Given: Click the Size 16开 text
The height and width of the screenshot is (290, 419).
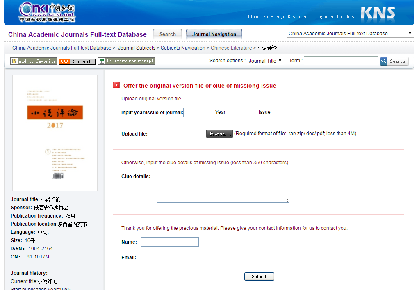Looking at the screenshot, I should coord(30,240).
